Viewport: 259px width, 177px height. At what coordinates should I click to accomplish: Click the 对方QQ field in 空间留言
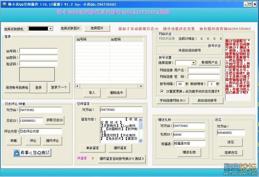tap(121, 110)
